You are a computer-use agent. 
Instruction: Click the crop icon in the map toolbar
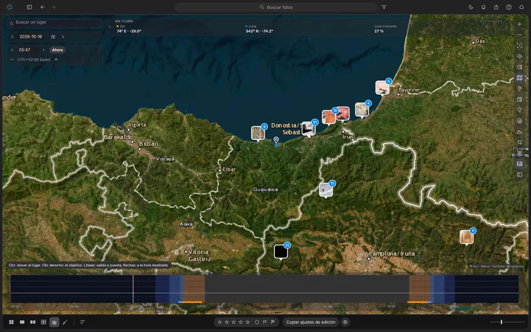tap(519, 142)
